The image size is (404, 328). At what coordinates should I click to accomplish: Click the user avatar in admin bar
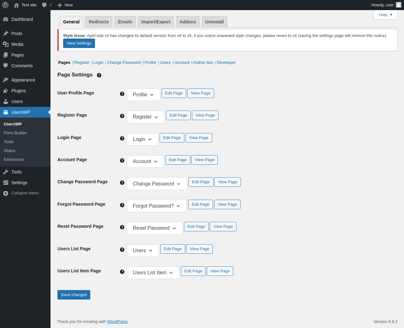point(399,5)
